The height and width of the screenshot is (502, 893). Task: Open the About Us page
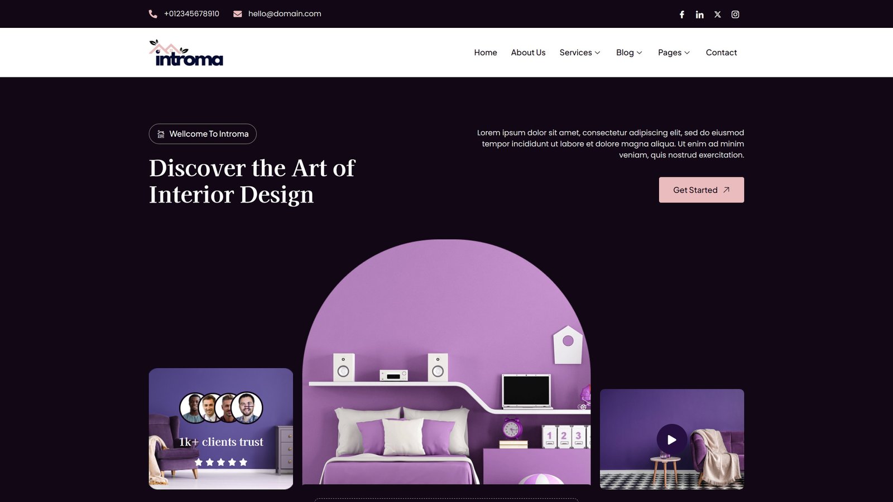pyautogui.click(x=528, y=52)
